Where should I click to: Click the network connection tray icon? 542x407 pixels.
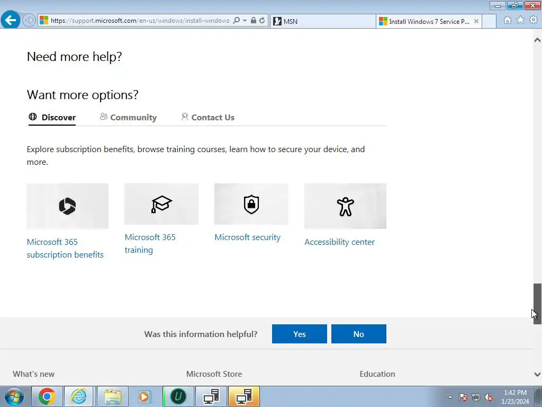(x=476, y=397)
